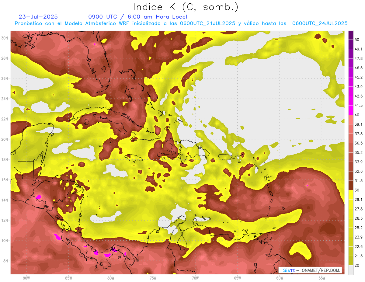
Task: Click the colorbar value label '26.5'
Action: 359,218
